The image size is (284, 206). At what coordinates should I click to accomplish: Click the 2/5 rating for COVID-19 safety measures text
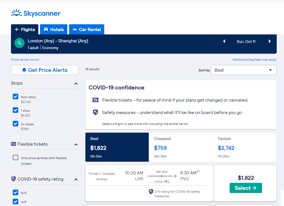177,194
